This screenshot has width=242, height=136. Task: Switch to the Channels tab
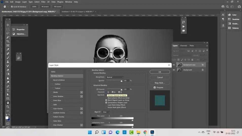coord(183,46)
